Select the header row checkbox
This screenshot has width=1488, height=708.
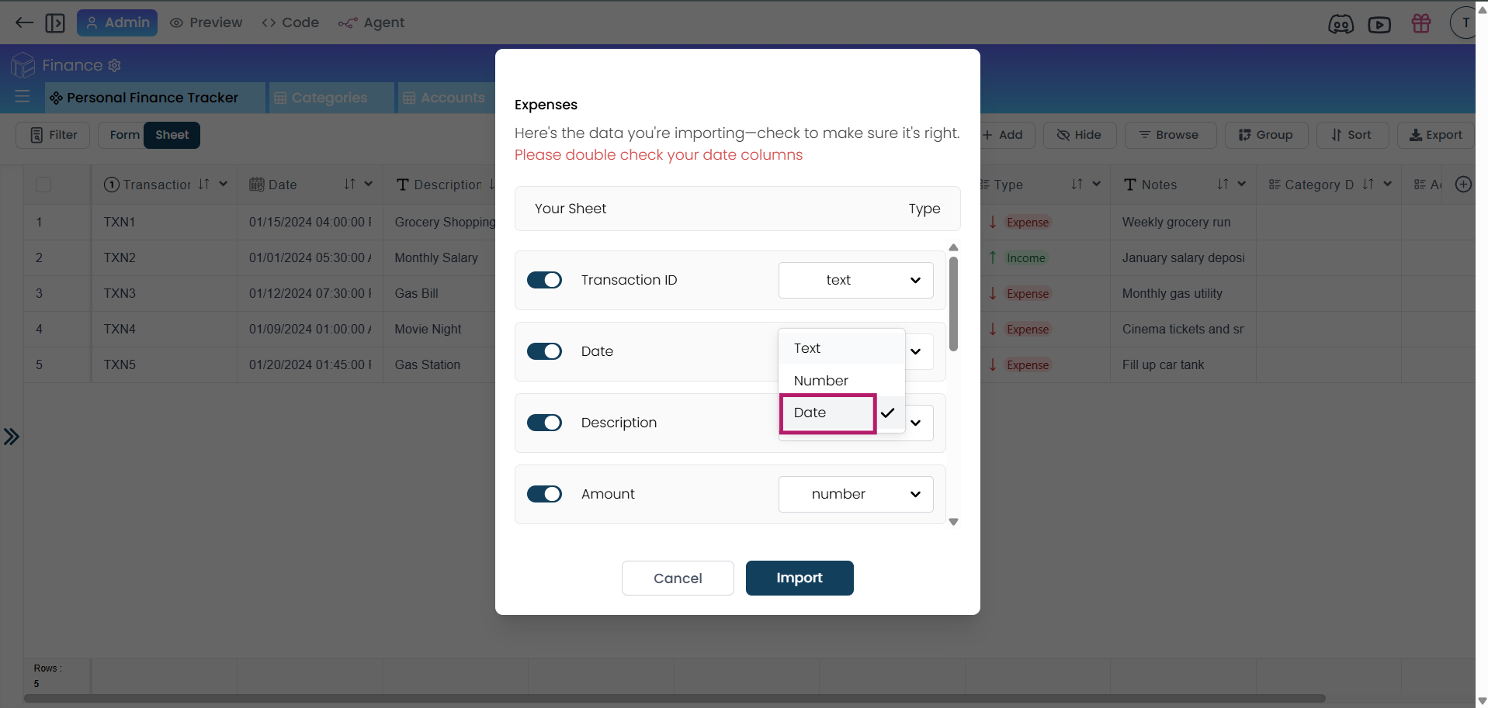click(x=43, y=185)
